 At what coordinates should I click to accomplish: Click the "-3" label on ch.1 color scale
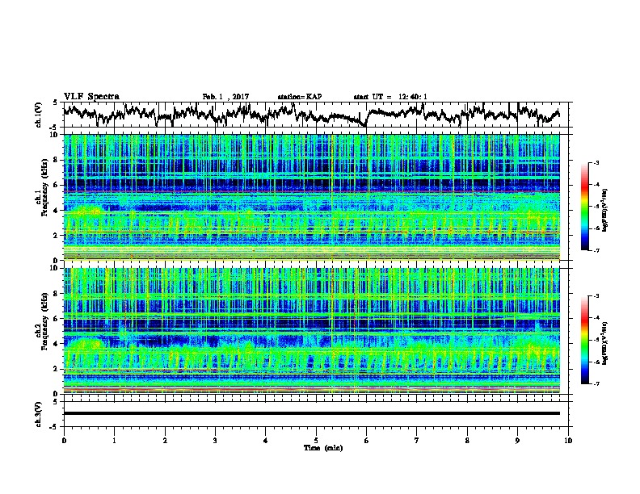pyautogui.click(x=596, y=162)
